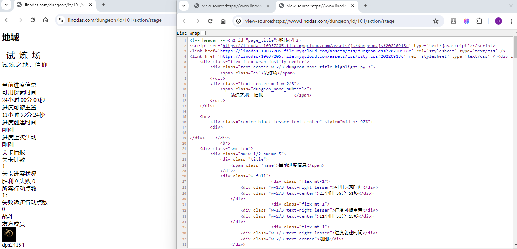The height and width of the screenshot is (249, 517).
Task: Click 进度创建时间 on the rendered page
Action: 19,123
